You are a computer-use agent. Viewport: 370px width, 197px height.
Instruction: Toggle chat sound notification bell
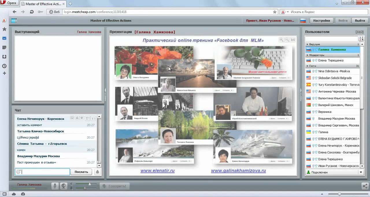pos(97,172)
